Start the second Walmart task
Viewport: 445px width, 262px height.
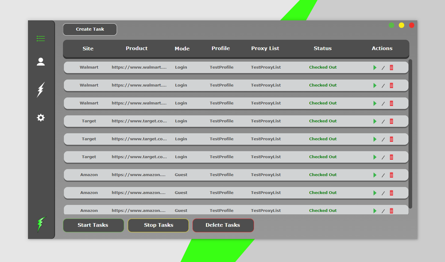(x=375, y=85)
